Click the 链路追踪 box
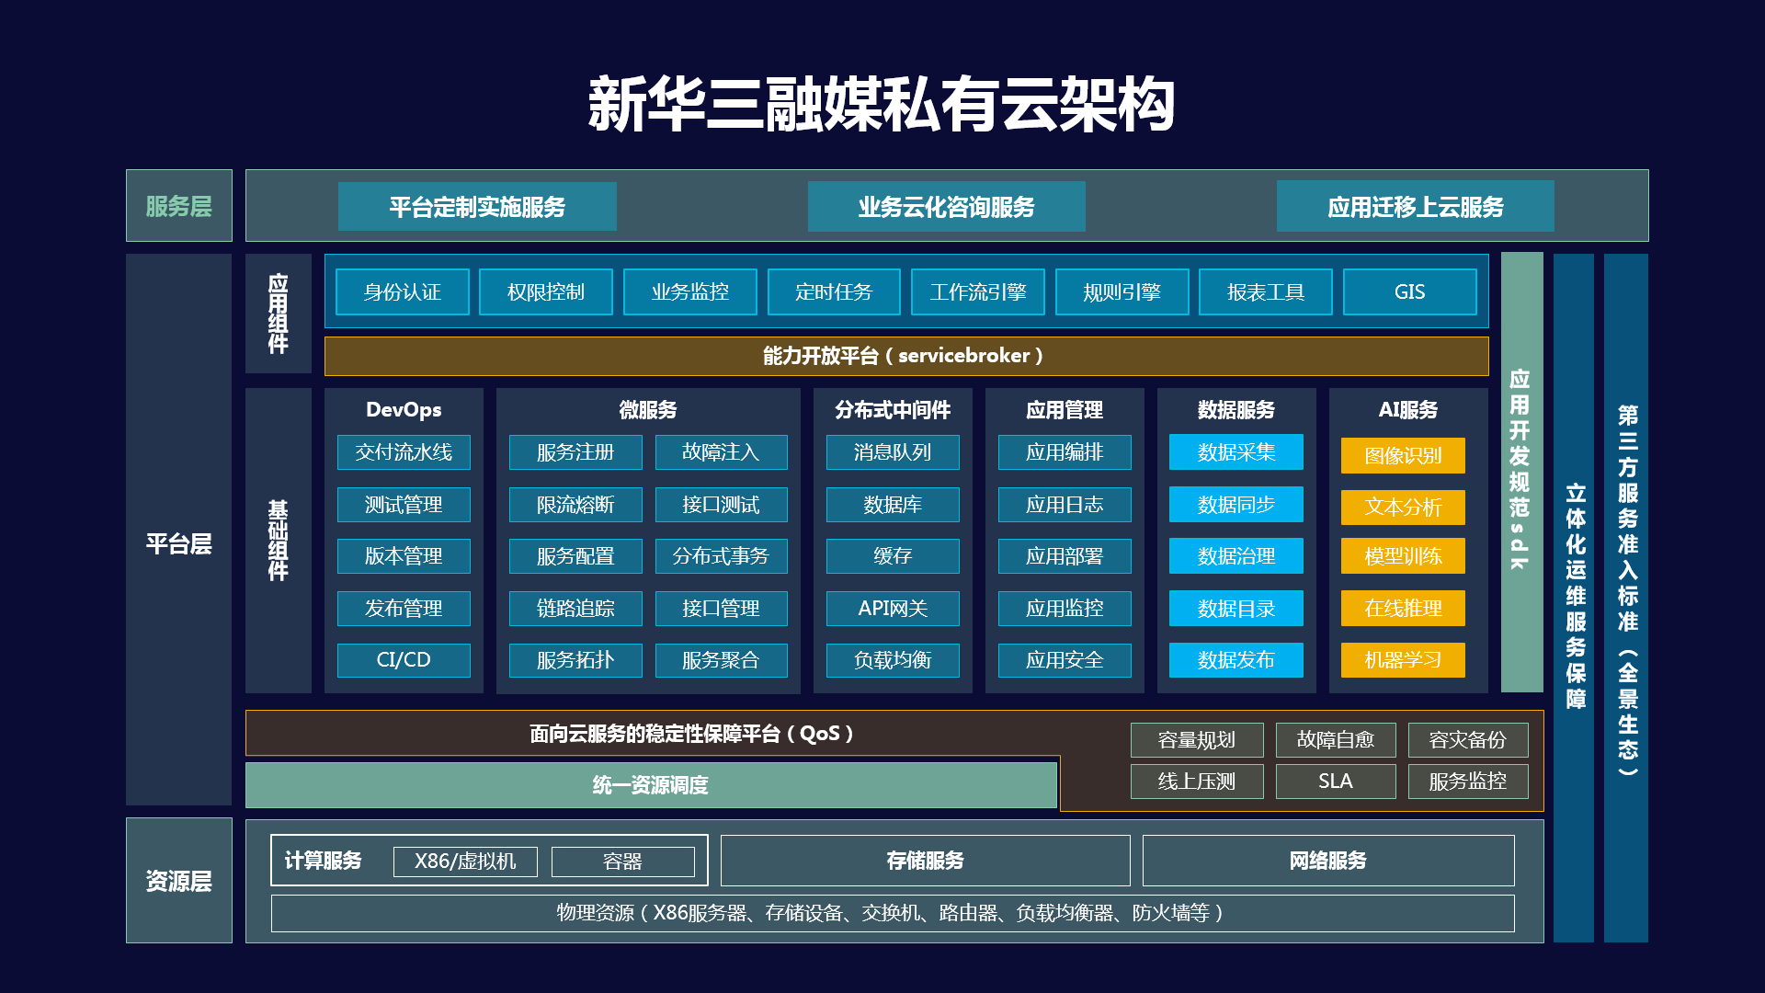Viewport: 1765px width, 993px height. tap(575, 609)
